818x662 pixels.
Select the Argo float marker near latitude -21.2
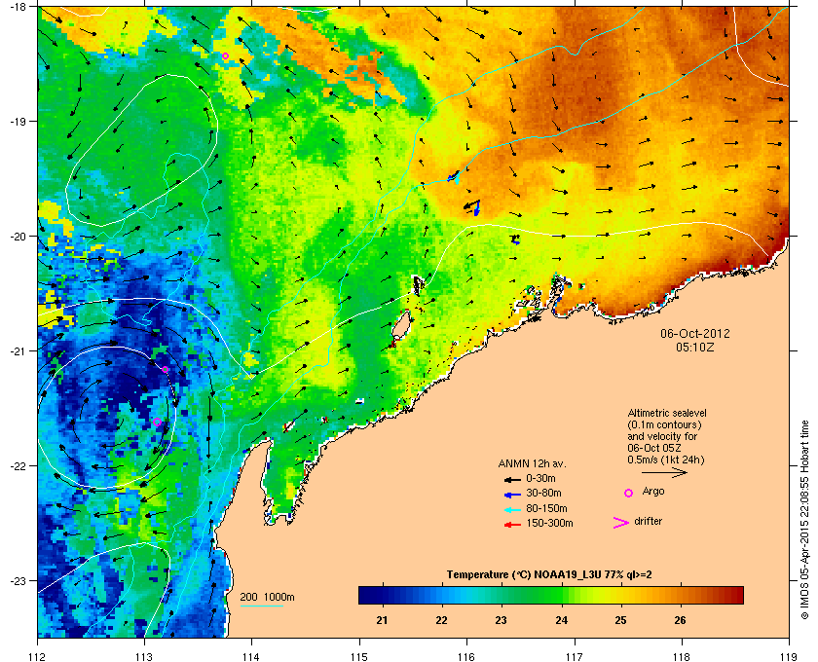tap(165, 369)
